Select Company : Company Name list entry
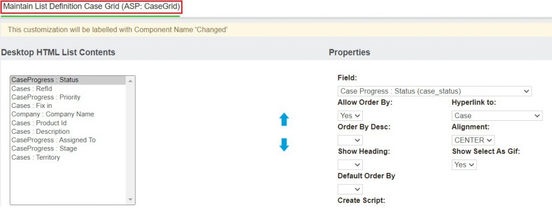This screenshot has height=210, width=552. tap(68, 114)
